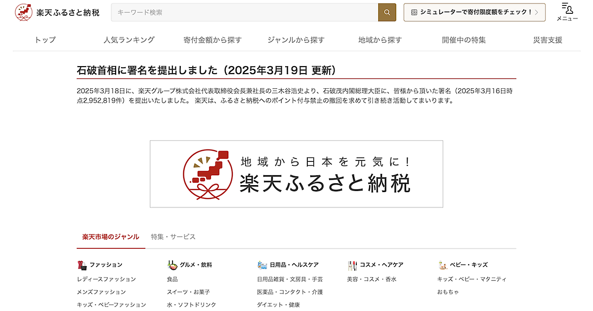
Task: Click the コスメ・ヘアケア category icon
Action: coord(352,265)
